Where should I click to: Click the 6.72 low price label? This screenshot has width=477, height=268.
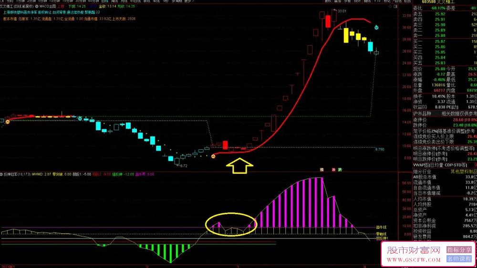pyautogui.click(x=184, y=166)
